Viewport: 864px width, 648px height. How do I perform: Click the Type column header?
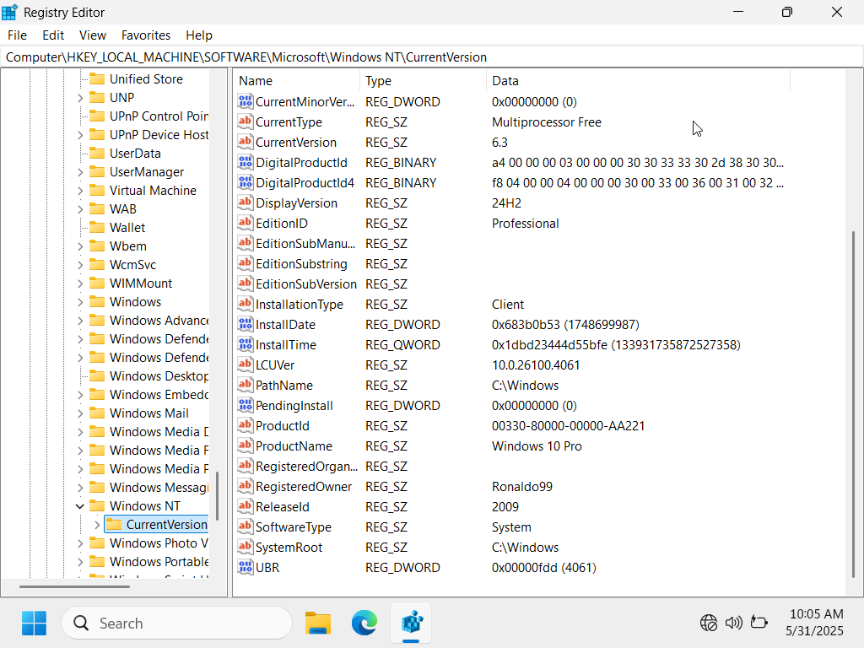424,80
